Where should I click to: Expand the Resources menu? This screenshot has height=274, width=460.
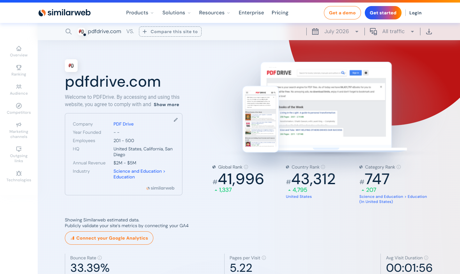click(x=214, y=13)
